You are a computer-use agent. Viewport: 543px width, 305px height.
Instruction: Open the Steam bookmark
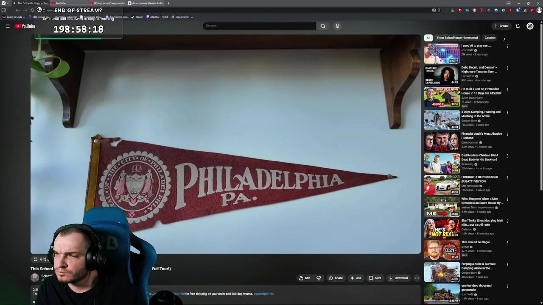tap(137, 17)
